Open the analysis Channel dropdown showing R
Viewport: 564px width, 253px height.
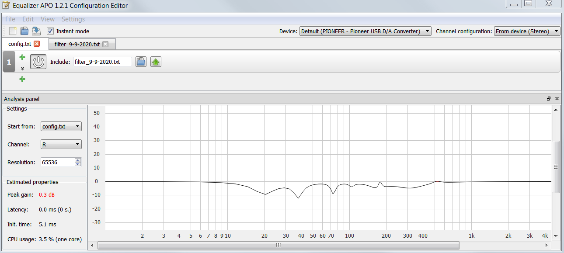pos(61,144)
